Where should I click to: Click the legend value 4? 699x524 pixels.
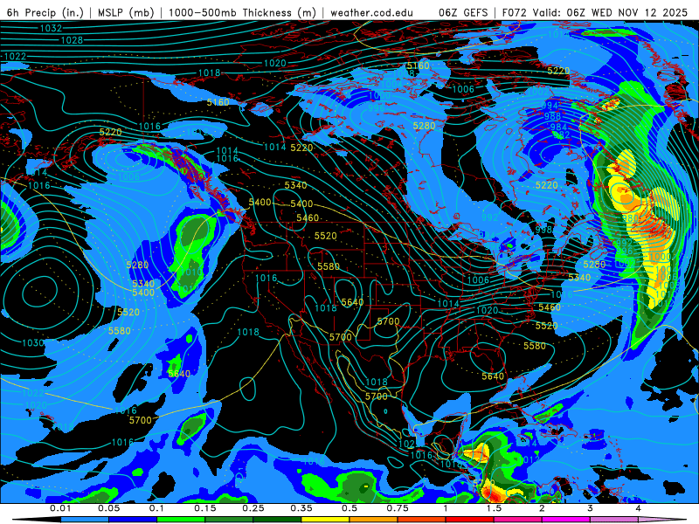pyautogui.click(x=638, y=508)
